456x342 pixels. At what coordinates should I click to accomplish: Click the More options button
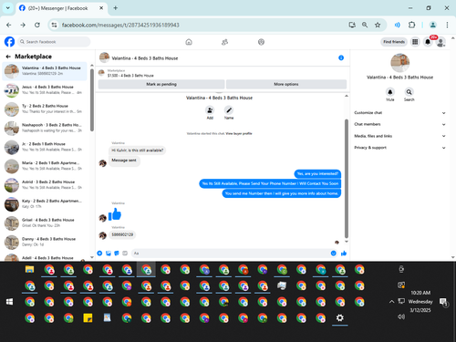coord(286,84)
